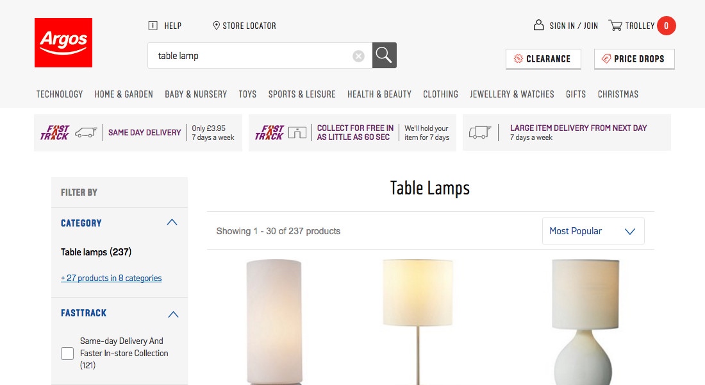Click the search magnifier button
Viewport: 705px width, 385px height.
(384, 55)
